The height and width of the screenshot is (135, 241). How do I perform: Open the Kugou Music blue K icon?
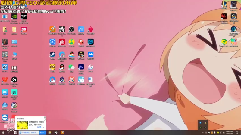coord(52,42)
